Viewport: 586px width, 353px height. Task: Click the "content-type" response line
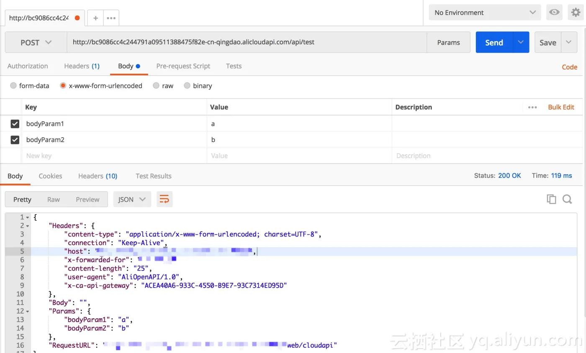click(x=193, y=234)
